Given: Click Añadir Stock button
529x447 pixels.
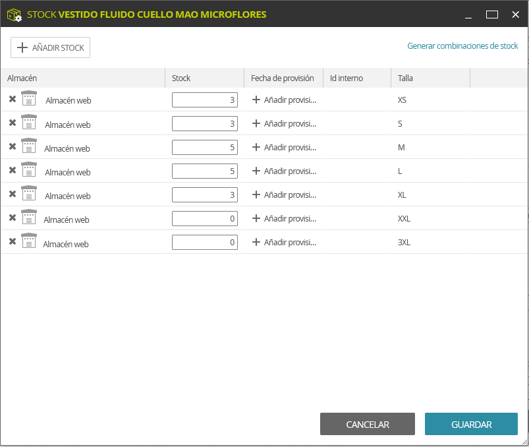Looking at the screenshot, I should click(x=50, y=47).
